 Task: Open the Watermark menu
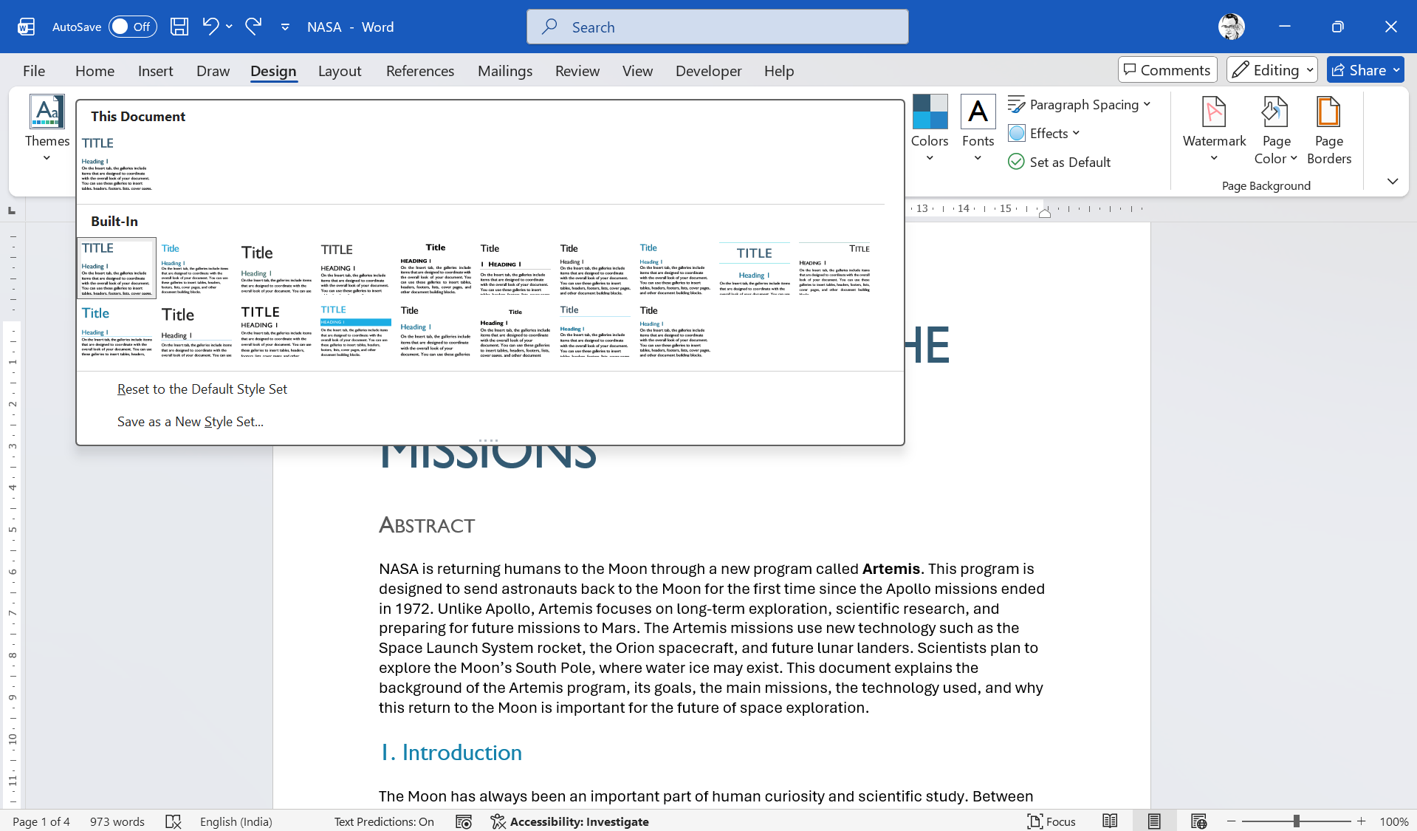[x=1214, y=129]
